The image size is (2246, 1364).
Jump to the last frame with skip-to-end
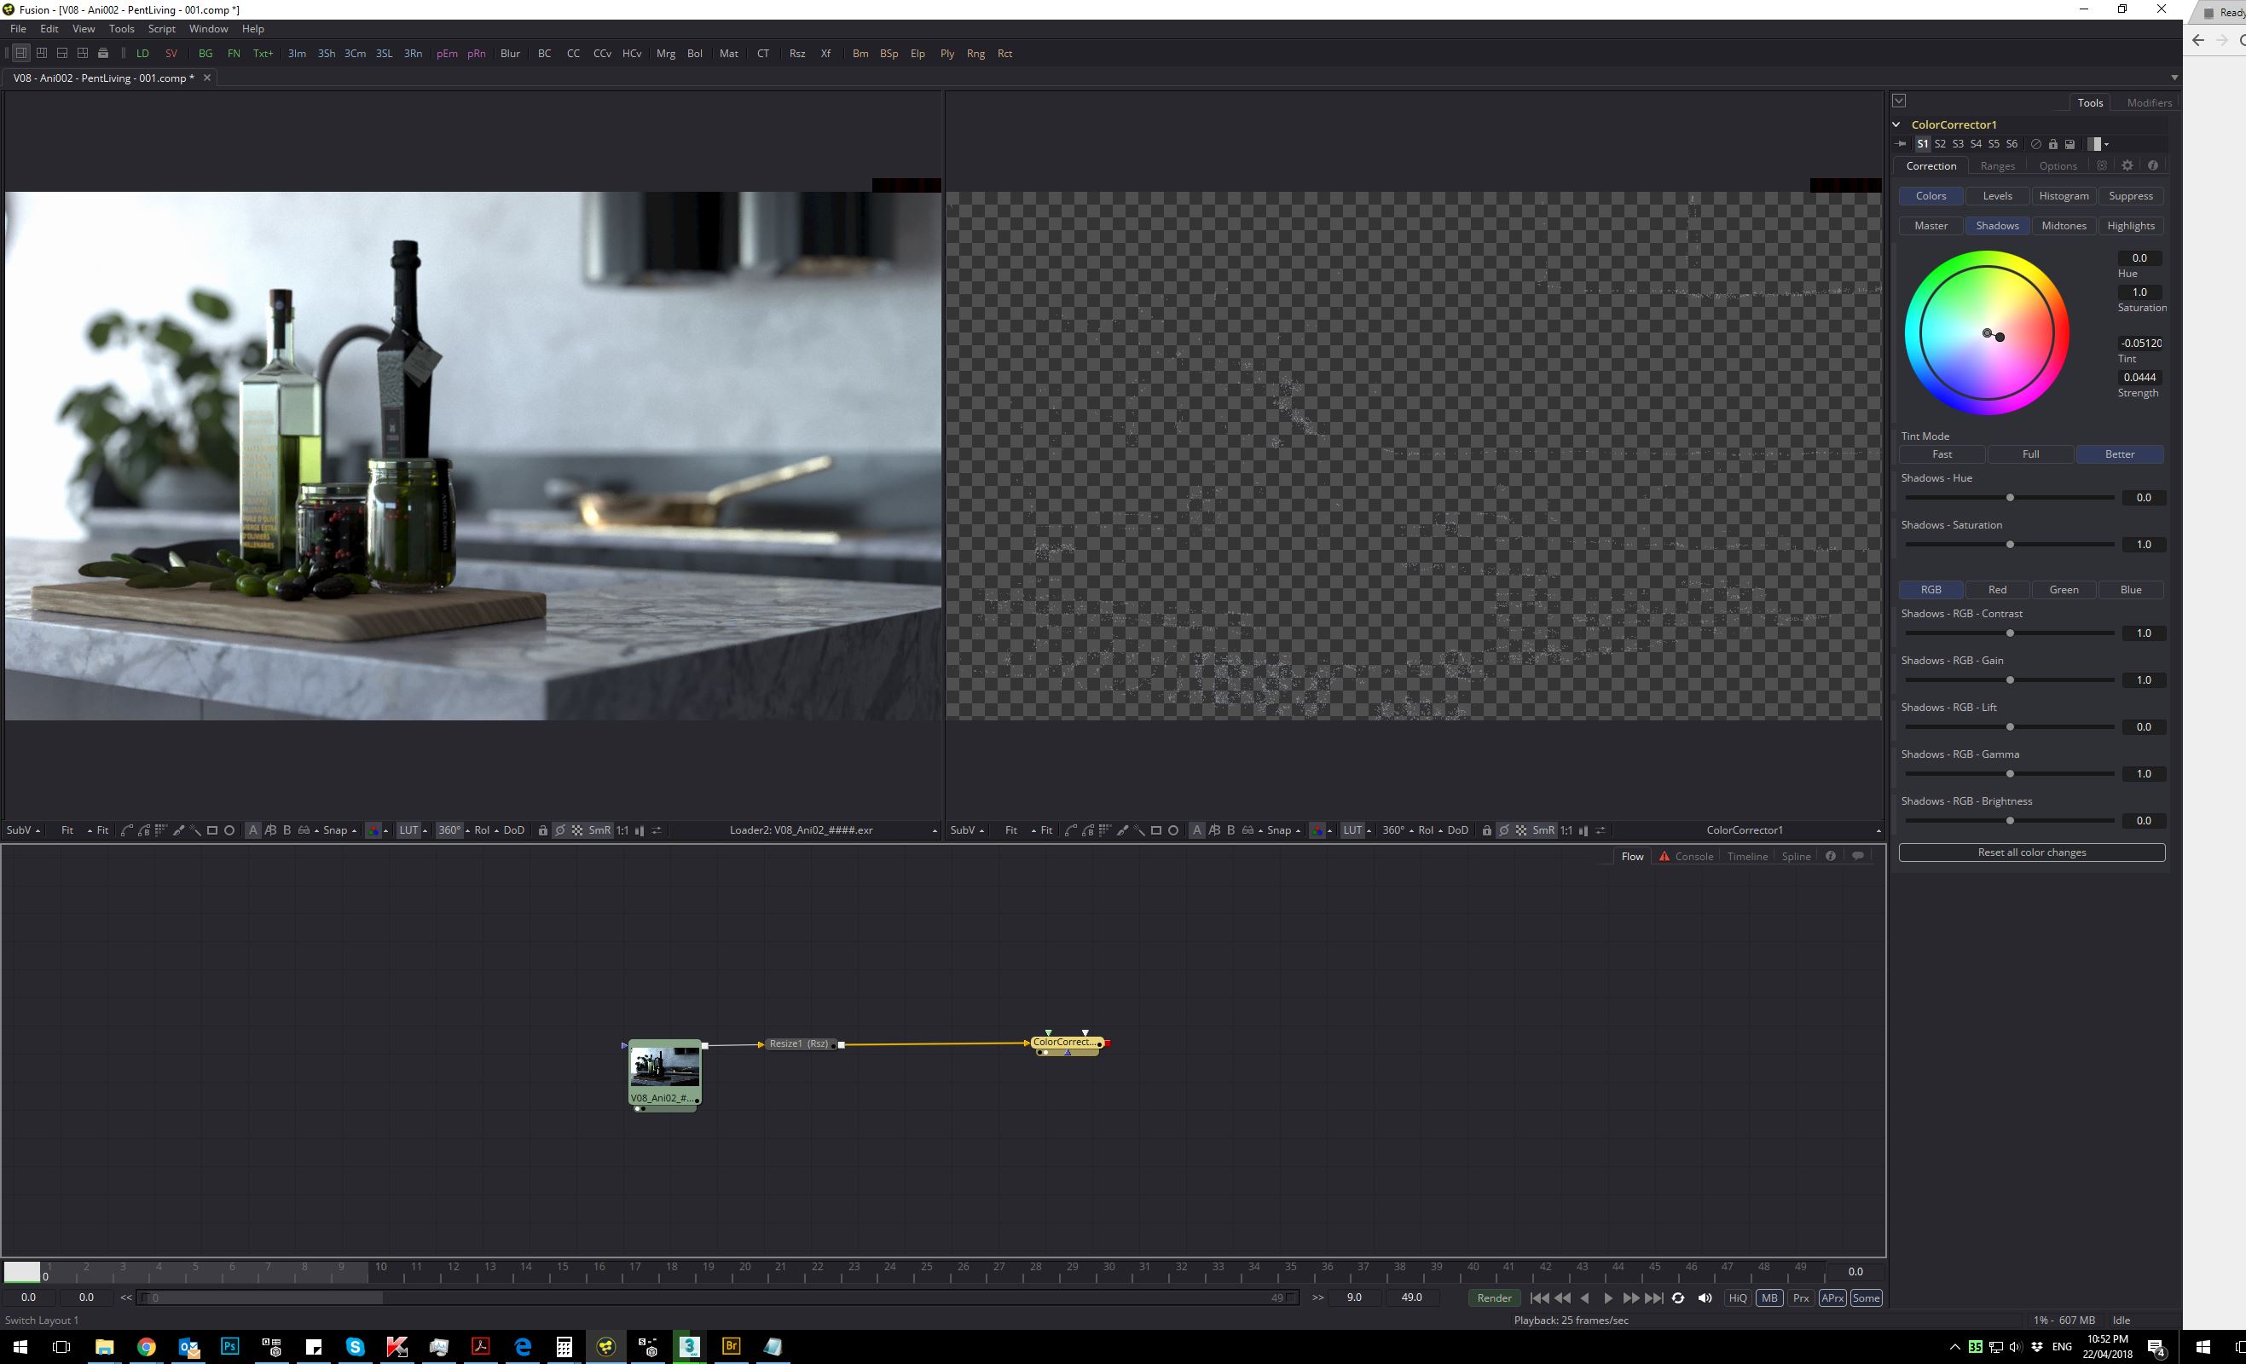click(x=1654, y=1298)
